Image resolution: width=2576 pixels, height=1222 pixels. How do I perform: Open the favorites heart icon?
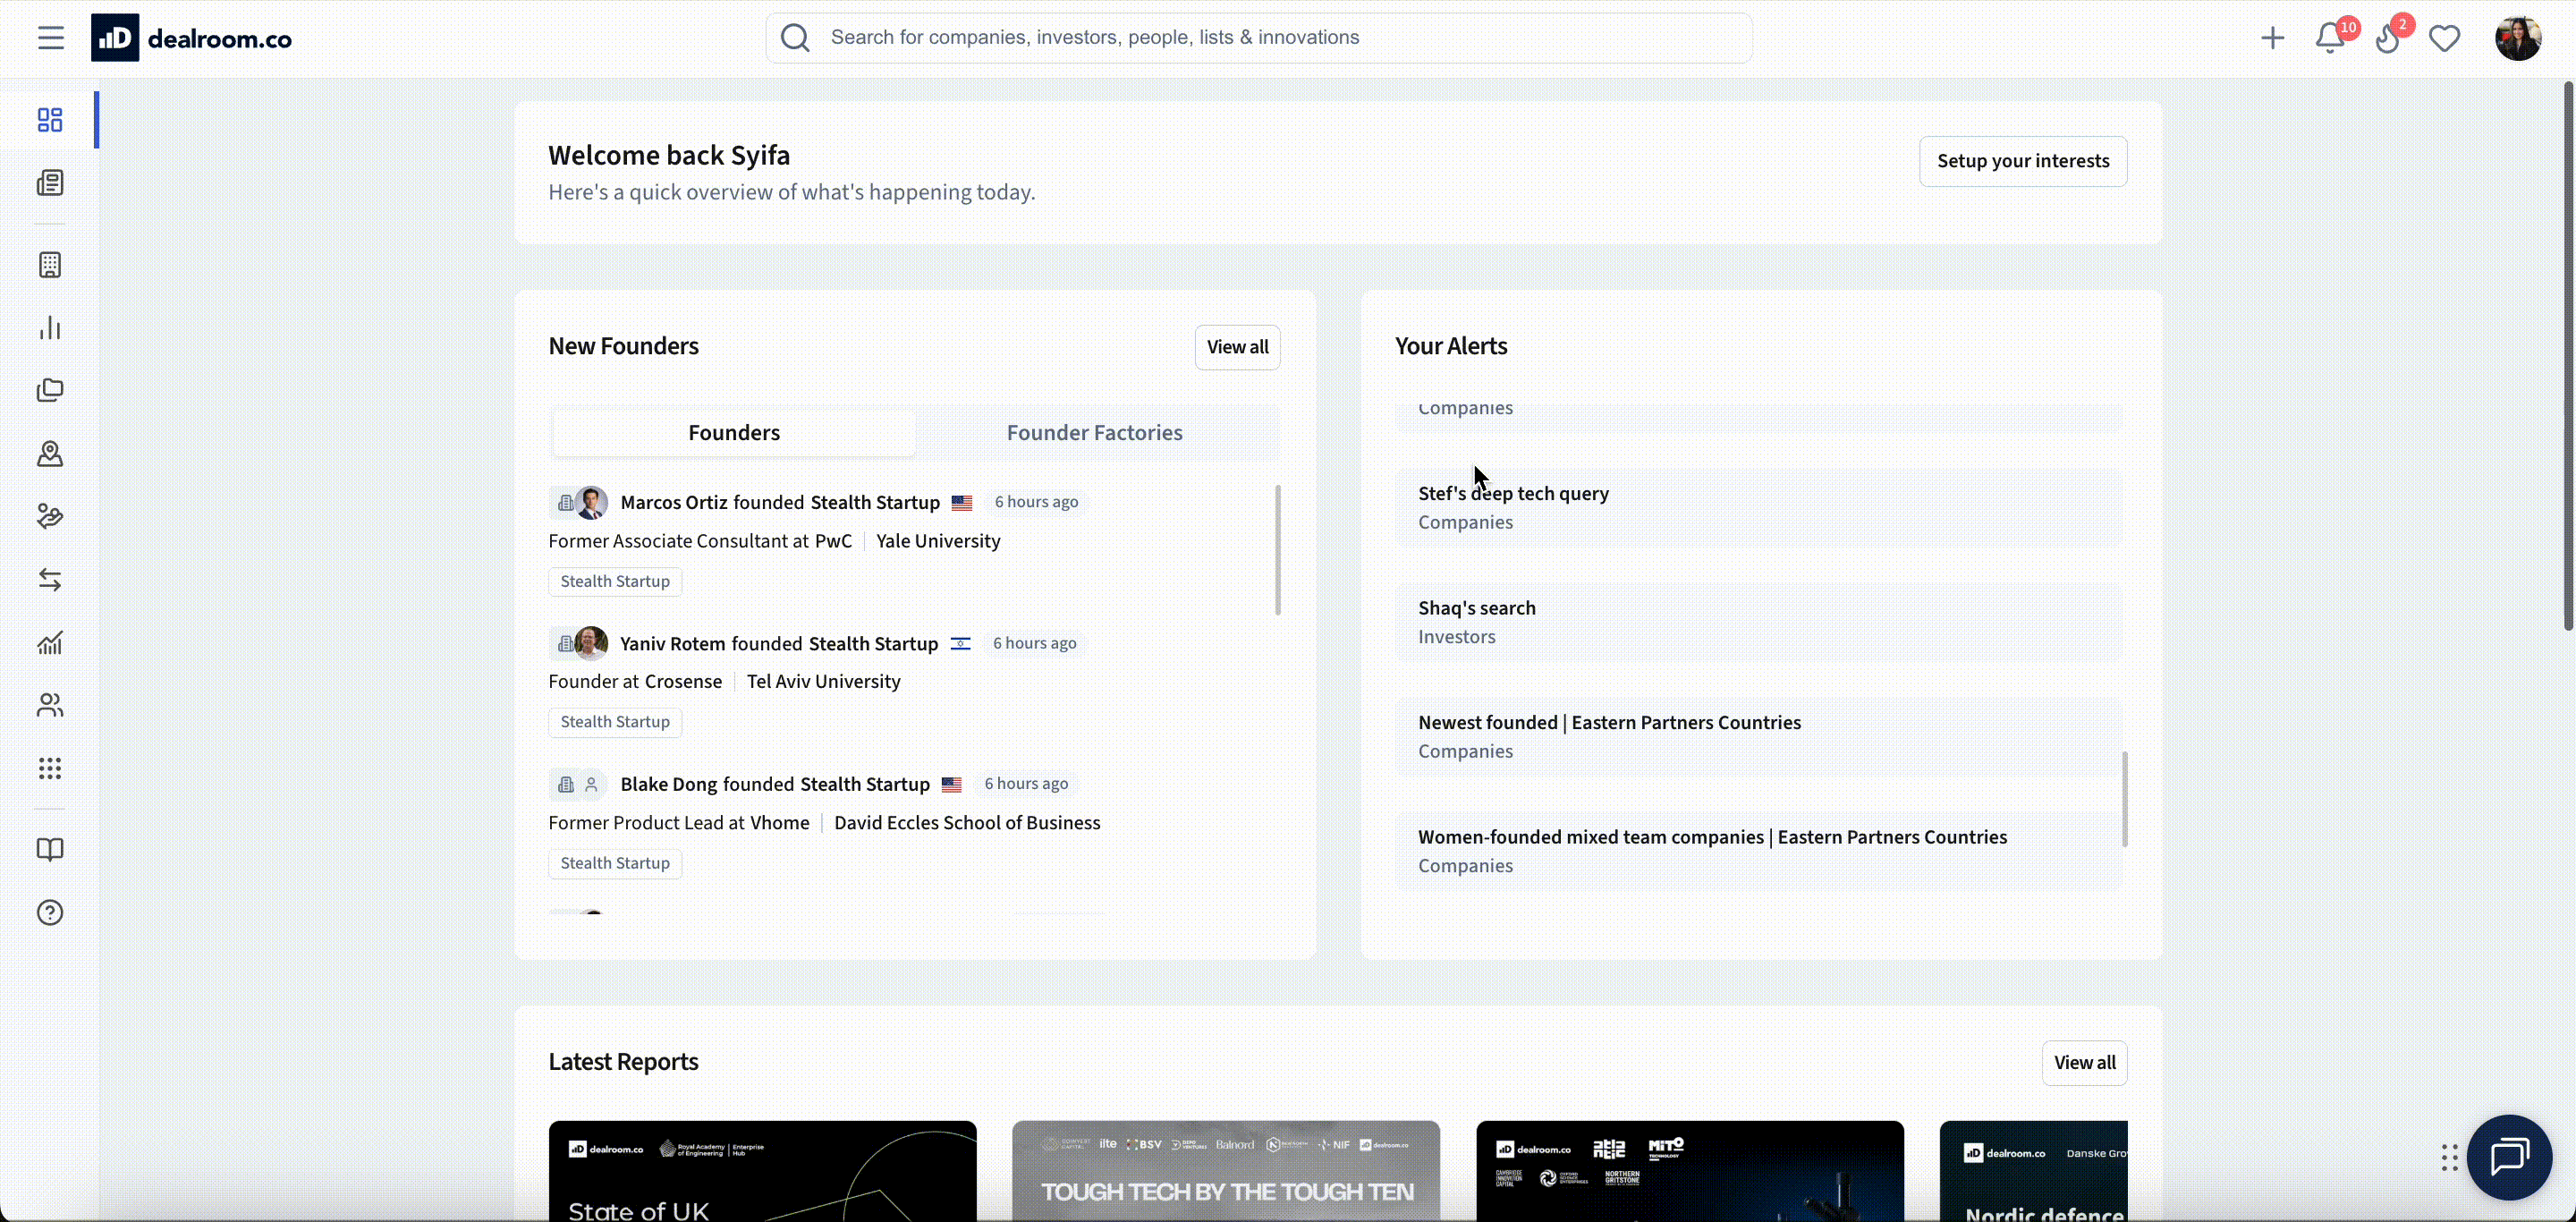2444,38
